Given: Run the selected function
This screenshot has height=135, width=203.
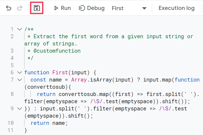Looking at the screenshot, I should pyautogui.click(x=62, y=8).
